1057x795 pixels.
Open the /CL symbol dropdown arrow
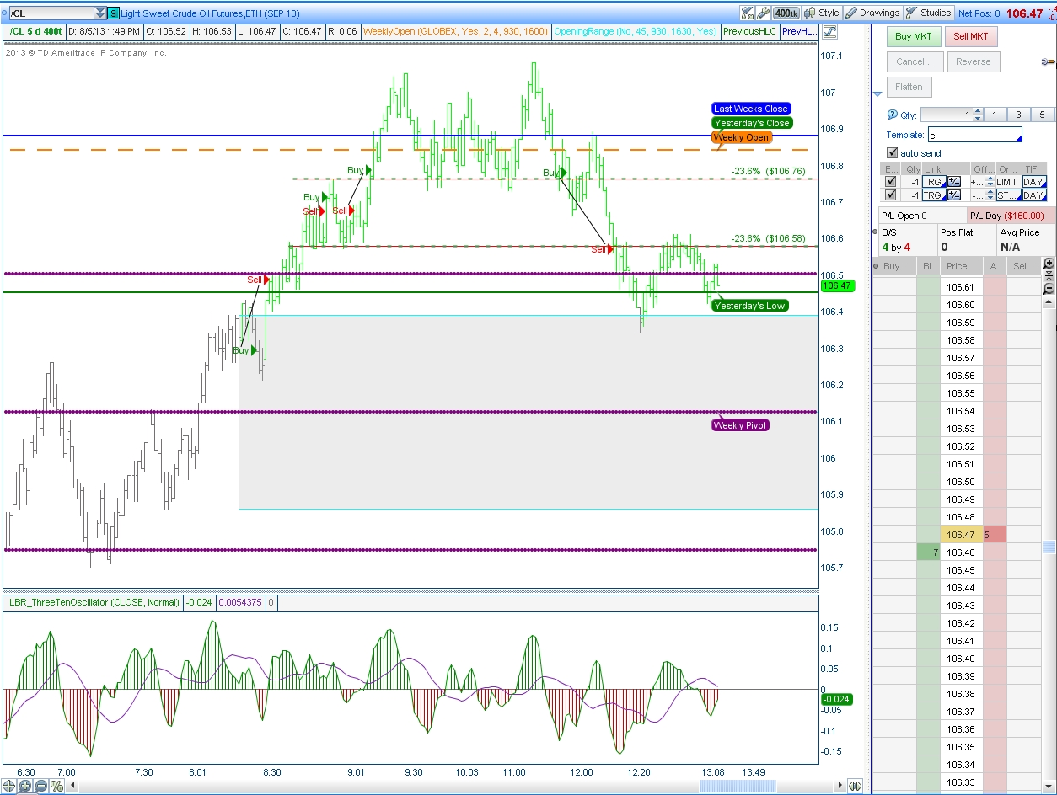click(100, 13)
